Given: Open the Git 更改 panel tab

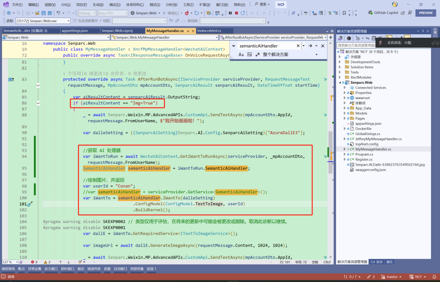Looking at the screenshot, I should tap(376, 262).
